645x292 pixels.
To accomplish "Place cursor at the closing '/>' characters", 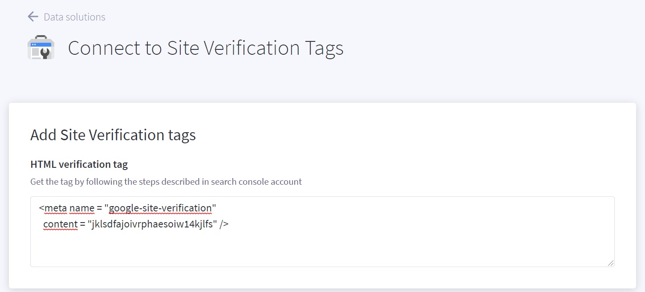I will pyautogui.click(x=224, y=224).
